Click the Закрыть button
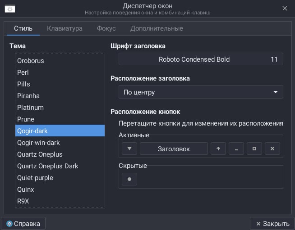The height and width of the screenshot is (230, 295). click(272, 223)
